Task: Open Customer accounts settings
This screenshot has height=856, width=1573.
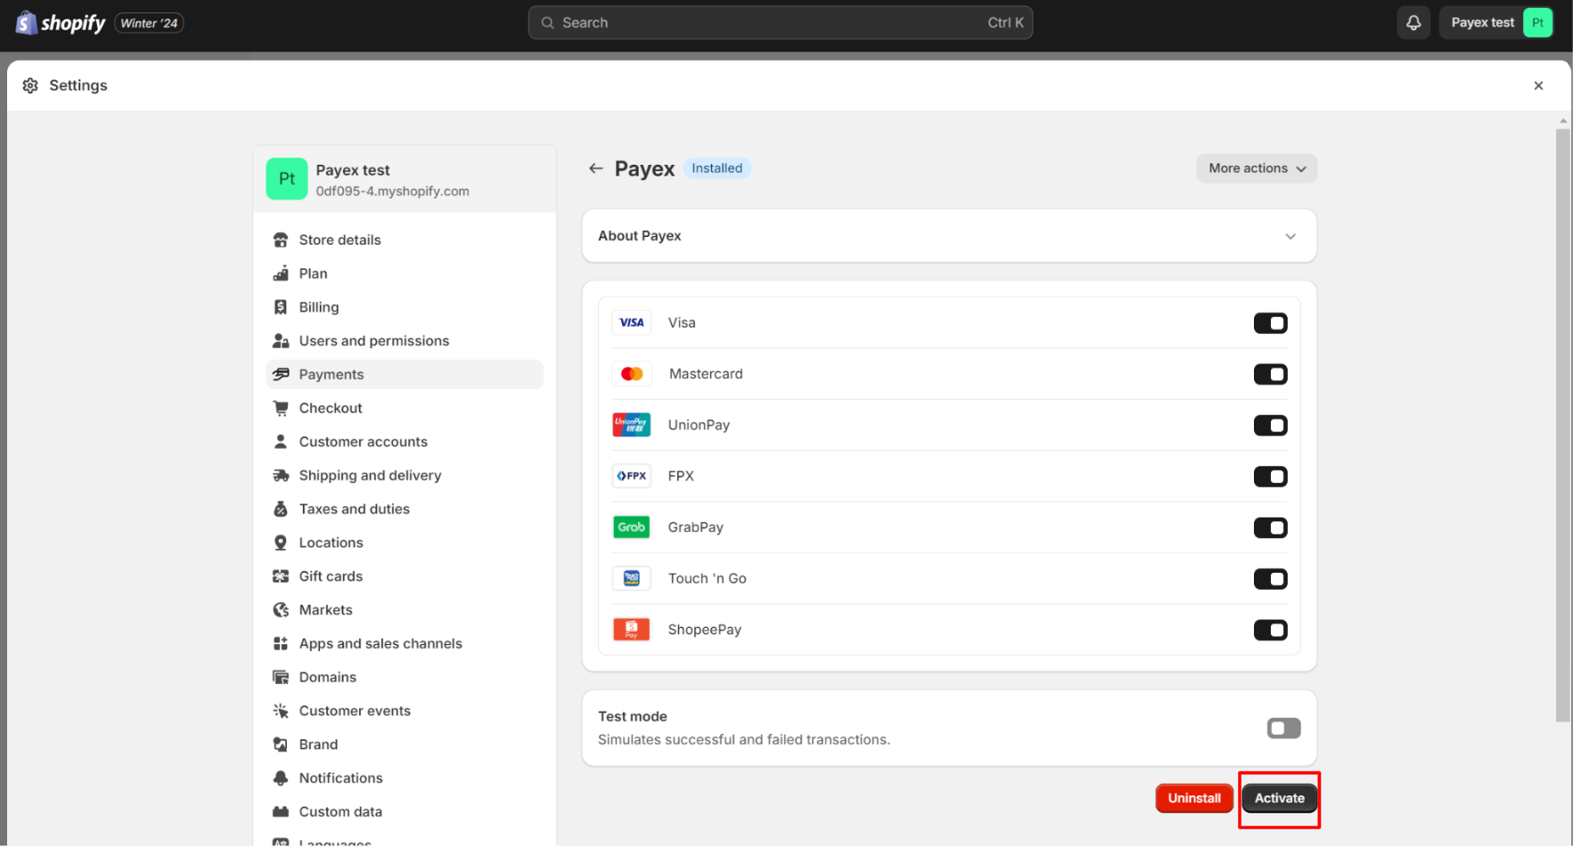Action: (x=405, y=442)
